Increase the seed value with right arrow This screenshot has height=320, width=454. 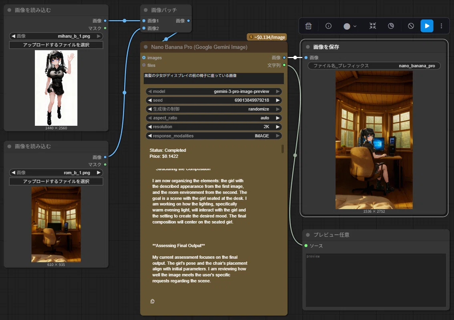pos(278,100)
